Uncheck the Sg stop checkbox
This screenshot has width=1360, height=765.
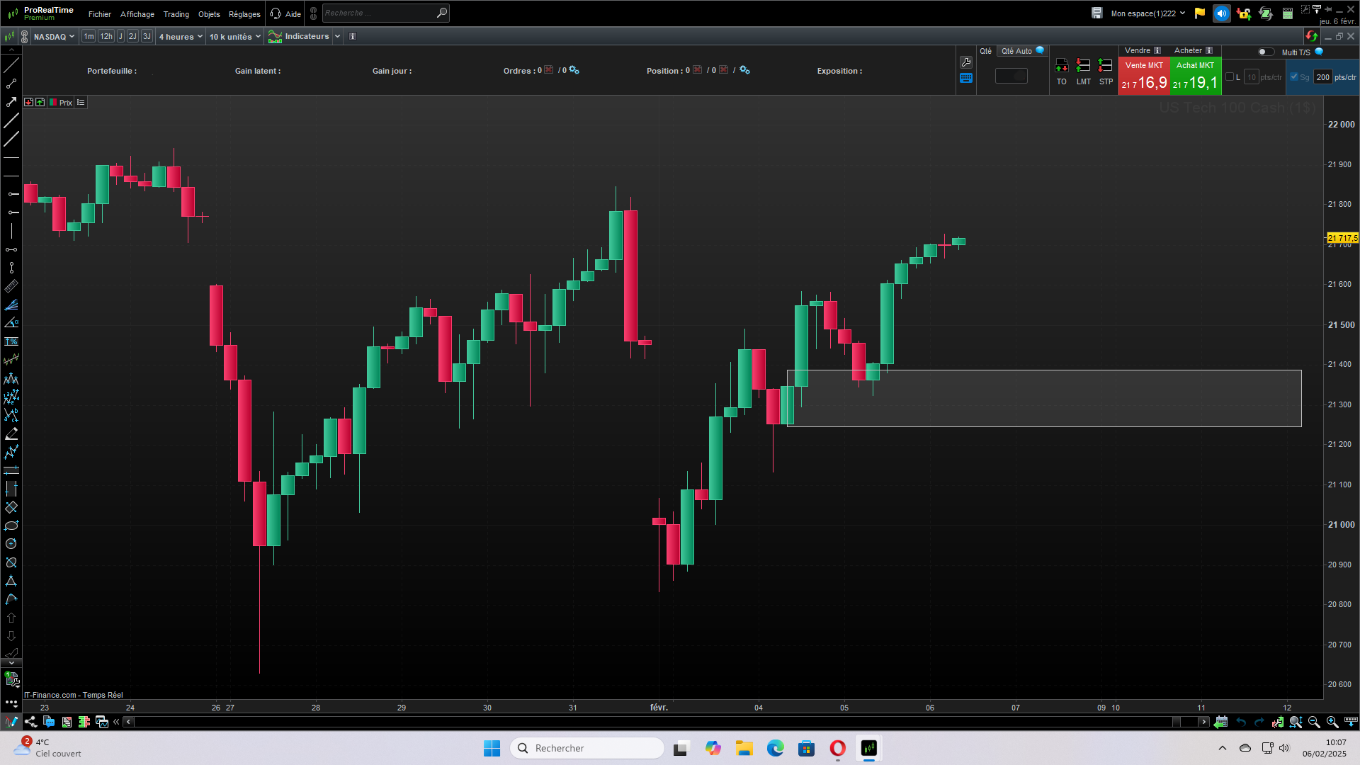tap(1294, 77)
